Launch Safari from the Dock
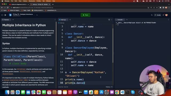Screen dimensions: 171x96 pyautogui.click(x=18, y=92)
